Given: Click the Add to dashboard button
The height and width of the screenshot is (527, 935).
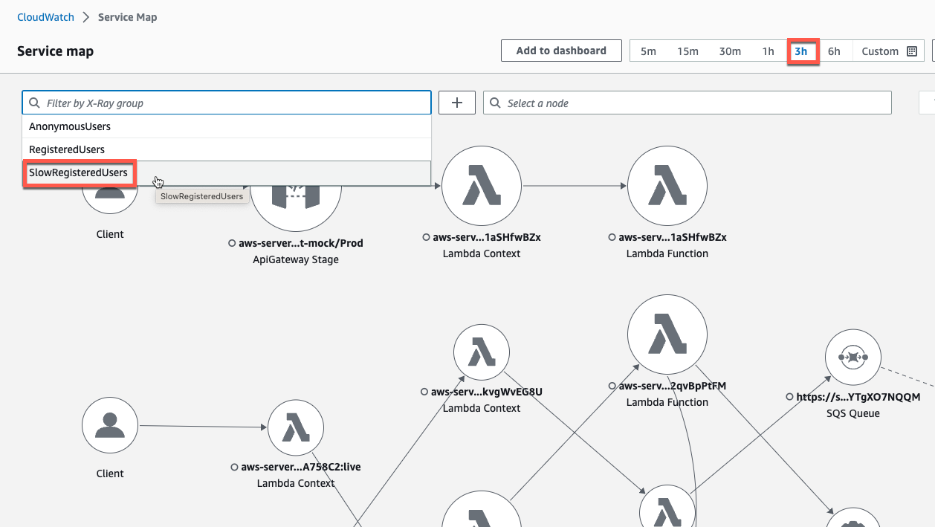Looking at the screenshot, I should coord(561,51).
